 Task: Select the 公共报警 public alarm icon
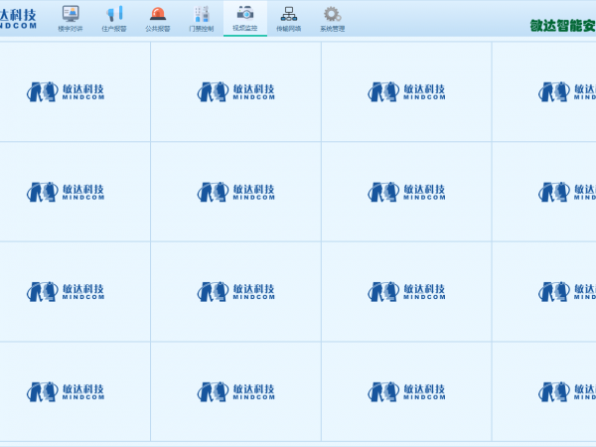[x=157, y=18]
